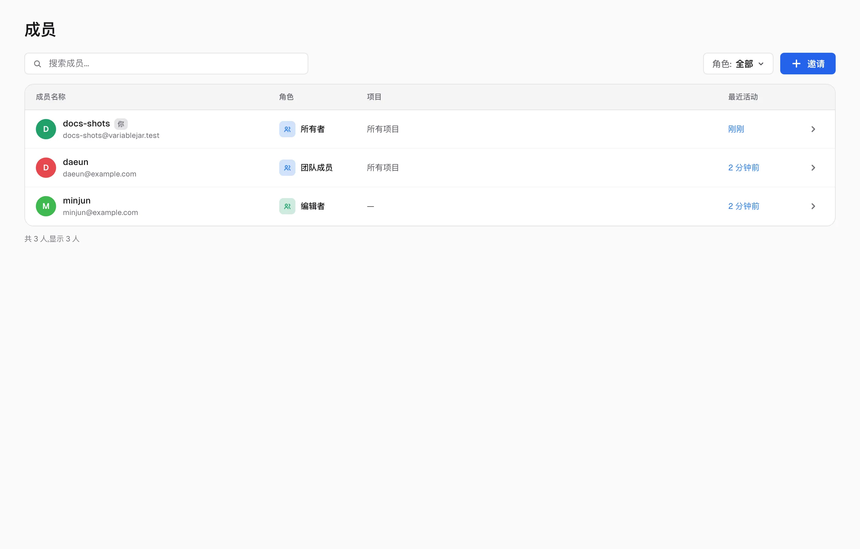Click the red D avatar of daeun

tap(46, 168)
